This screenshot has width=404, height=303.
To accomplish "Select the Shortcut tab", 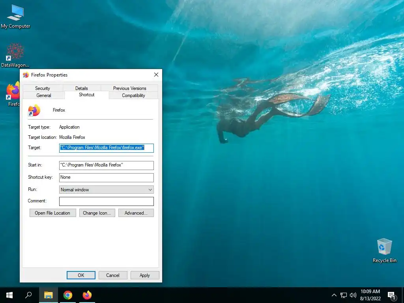I will 86,95.
